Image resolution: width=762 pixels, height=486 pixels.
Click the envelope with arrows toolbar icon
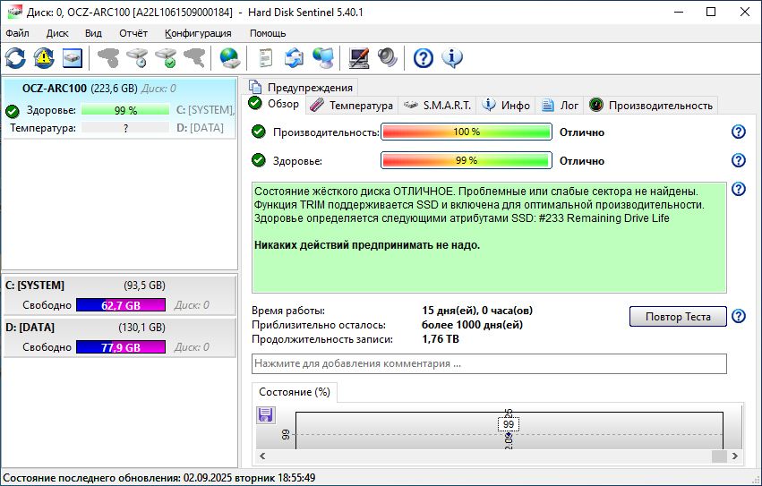pos(294,58)
